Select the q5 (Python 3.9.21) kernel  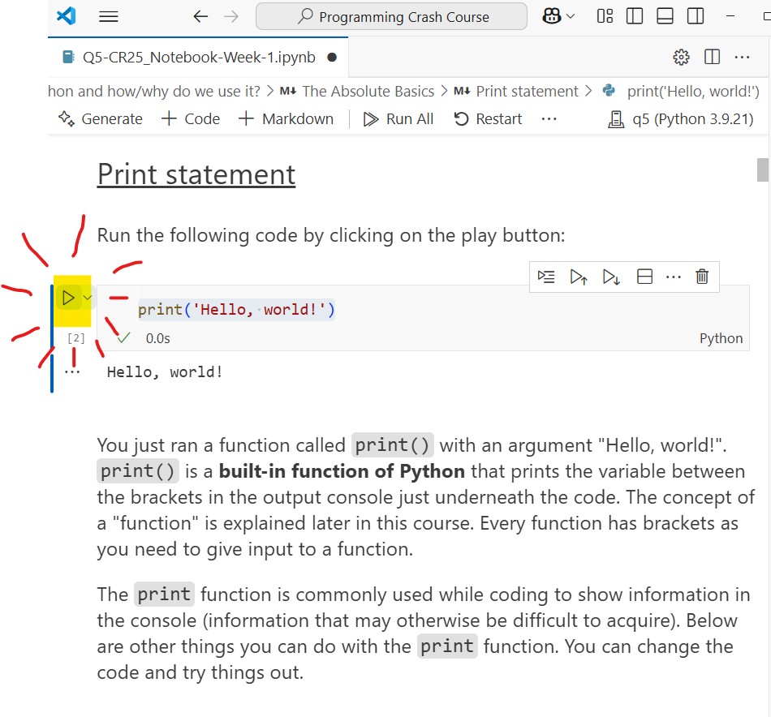(681, 119)
